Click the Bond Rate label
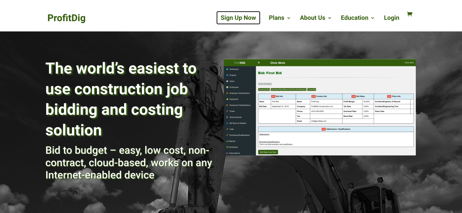 coord(348,116)
